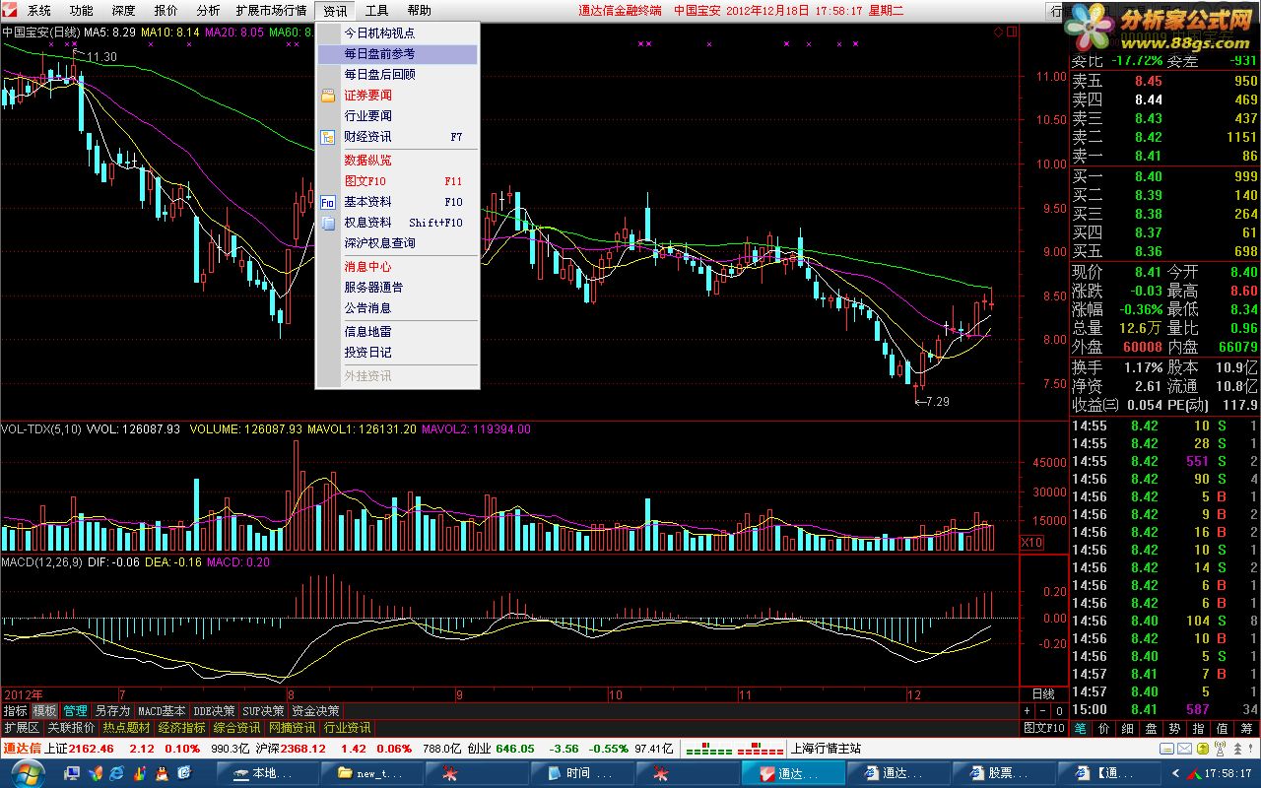Click the 0 reset button
This screenshot has width=1261, height=788.
[1058, 710]
